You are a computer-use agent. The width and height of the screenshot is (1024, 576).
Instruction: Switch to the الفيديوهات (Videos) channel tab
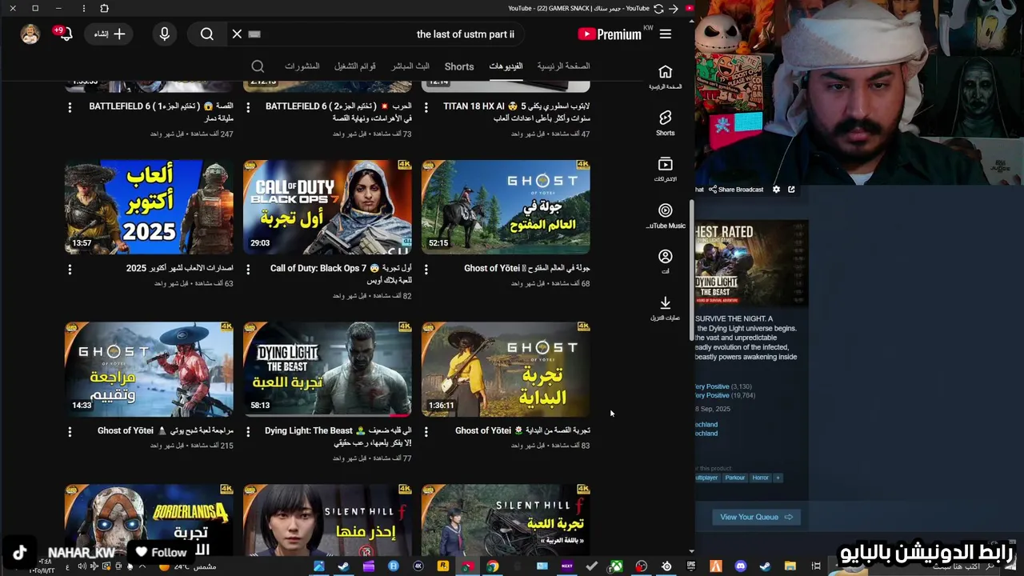point(506,66)
